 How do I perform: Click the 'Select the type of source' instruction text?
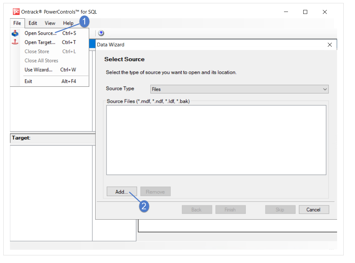(x=171, y=72)
